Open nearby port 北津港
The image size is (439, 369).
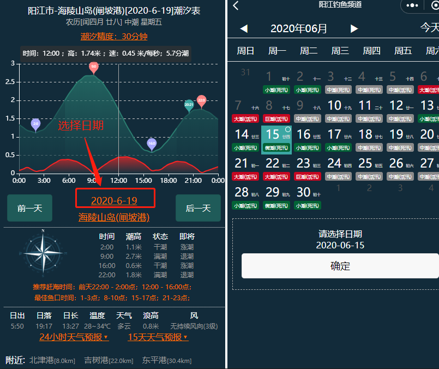tap(52, 360)
